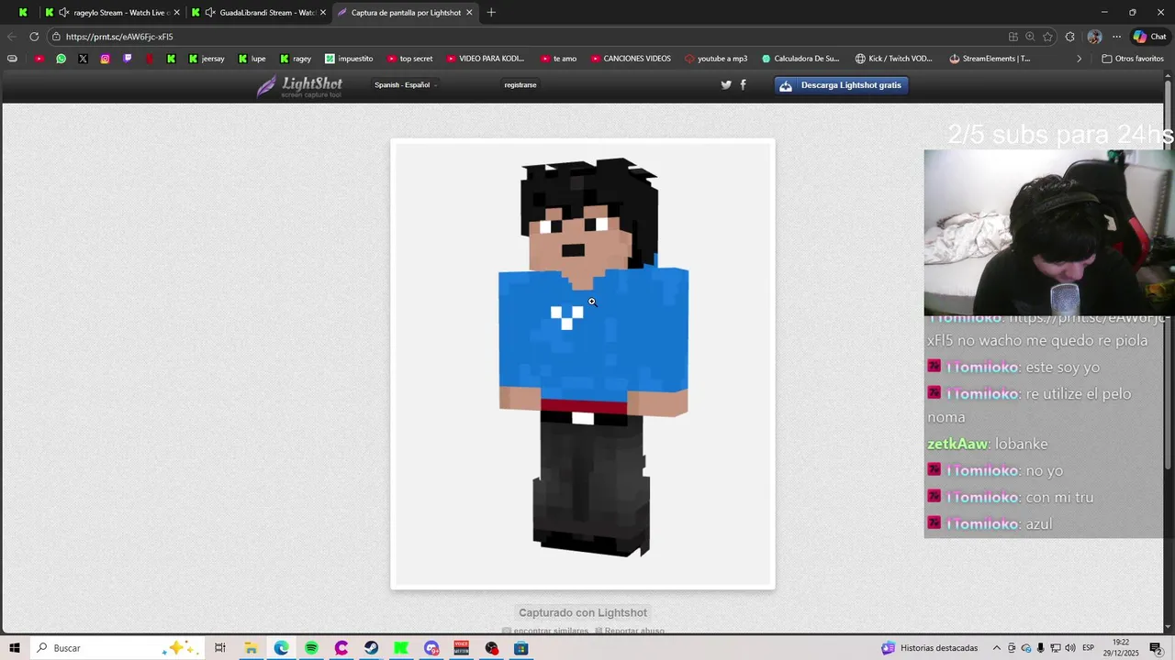Click the volume speaker tray icon
The image size is (1175, 660).
[1070, 648]
